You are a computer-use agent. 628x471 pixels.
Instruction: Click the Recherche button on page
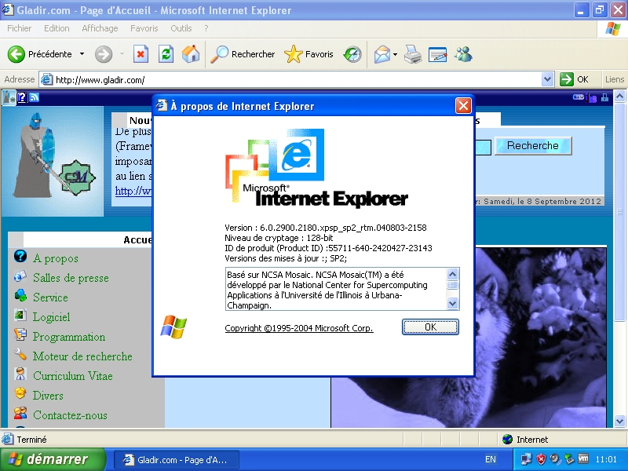533,146
